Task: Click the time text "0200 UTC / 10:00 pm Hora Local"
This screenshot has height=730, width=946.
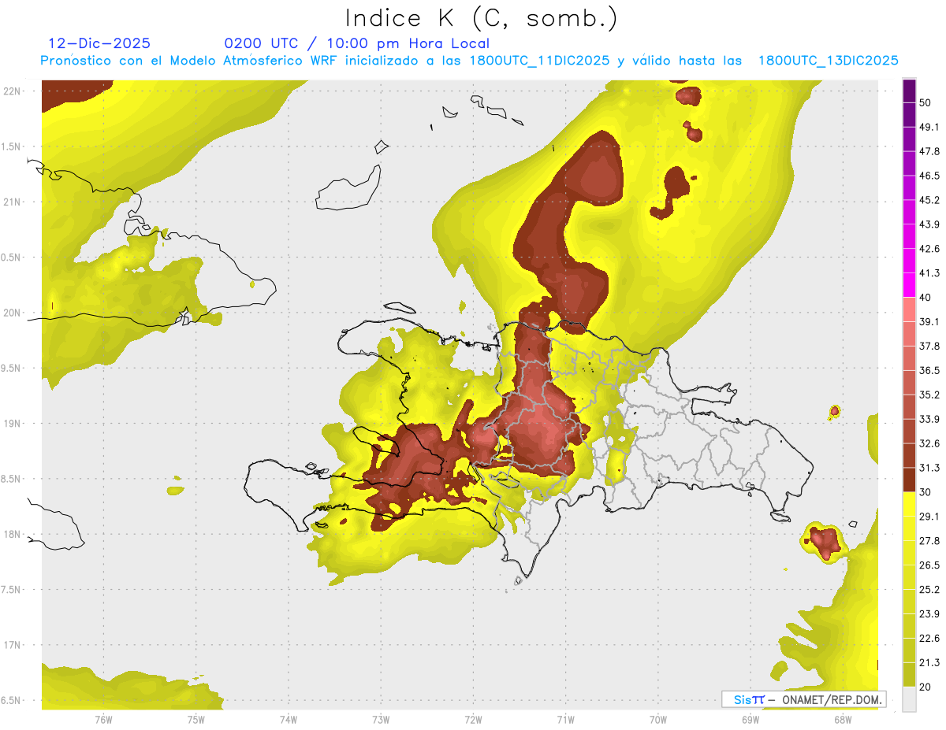Action: [356, 43]
